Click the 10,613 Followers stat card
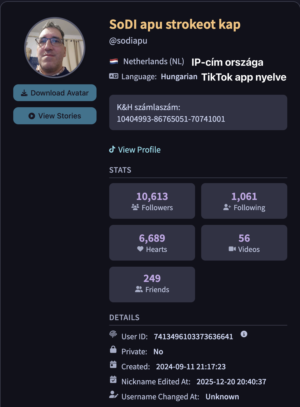 point(152,201)
